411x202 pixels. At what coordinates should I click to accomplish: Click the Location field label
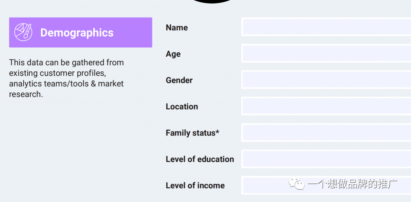click(x=182, y=107)
